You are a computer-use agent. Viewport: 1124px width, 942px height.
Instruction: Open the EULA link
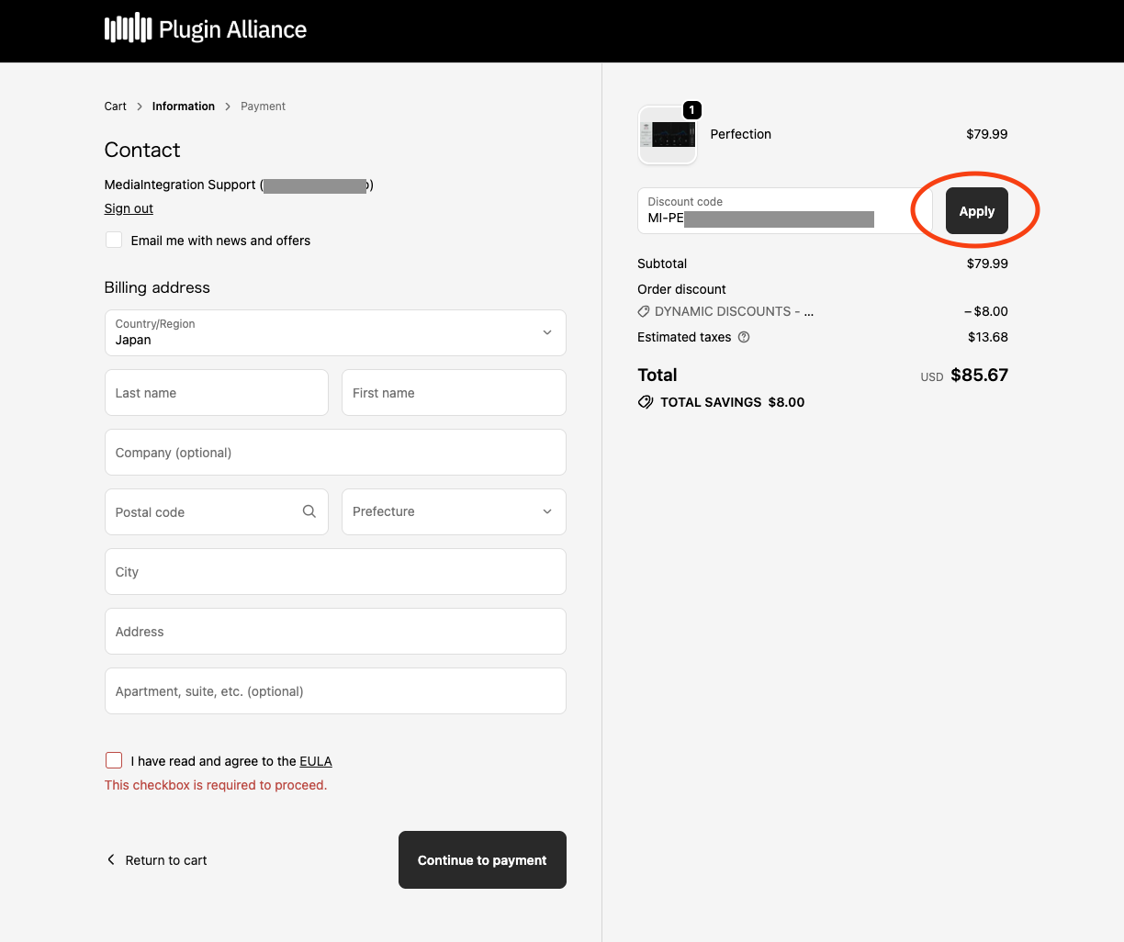[x=316, y=761]
